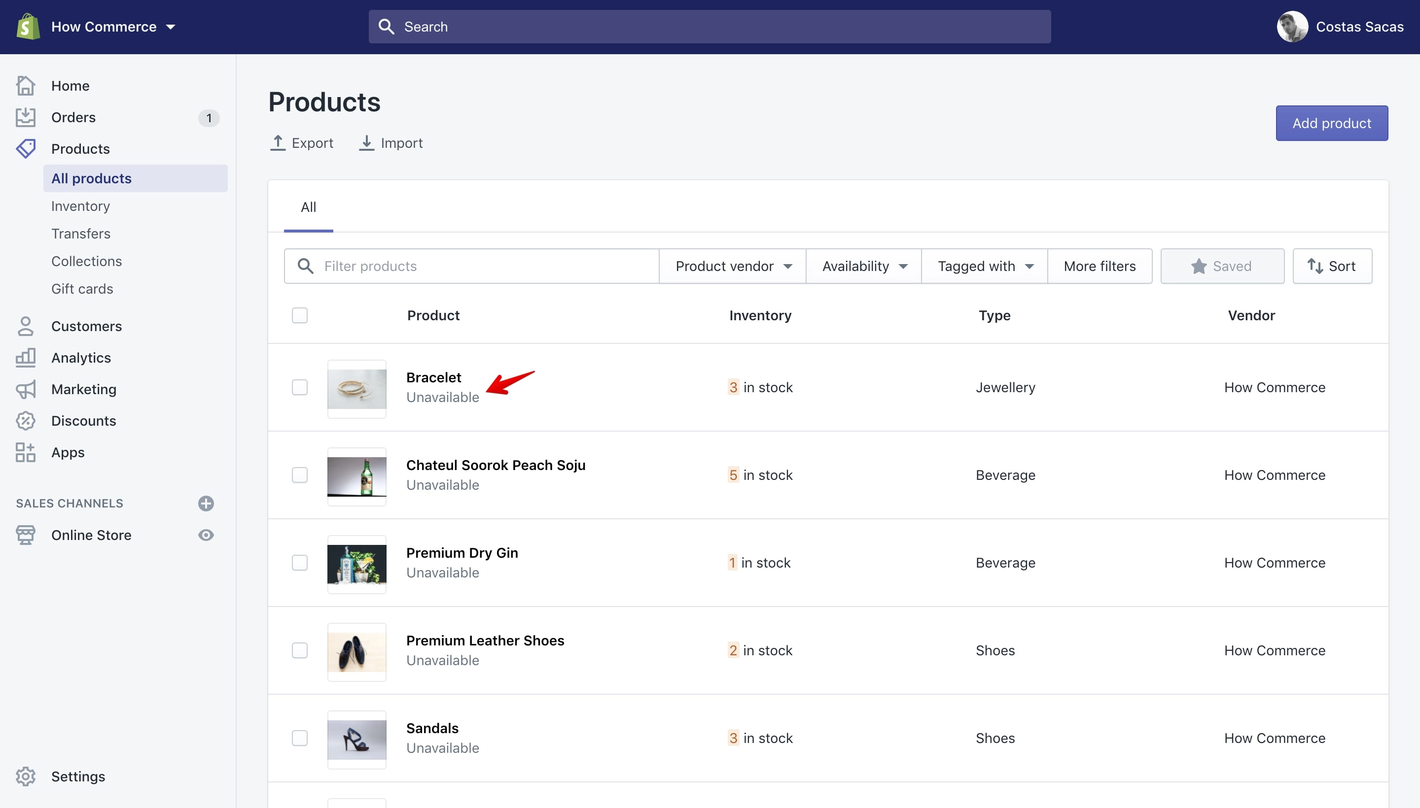Viewport: 1420px width, 808px height.
Task: Open the Sort menu
Action: pyautogui.click(x=1332, y=266)
